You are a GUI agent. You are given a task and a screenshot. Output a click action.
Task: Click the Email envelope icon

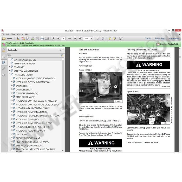tap(47, 38)
